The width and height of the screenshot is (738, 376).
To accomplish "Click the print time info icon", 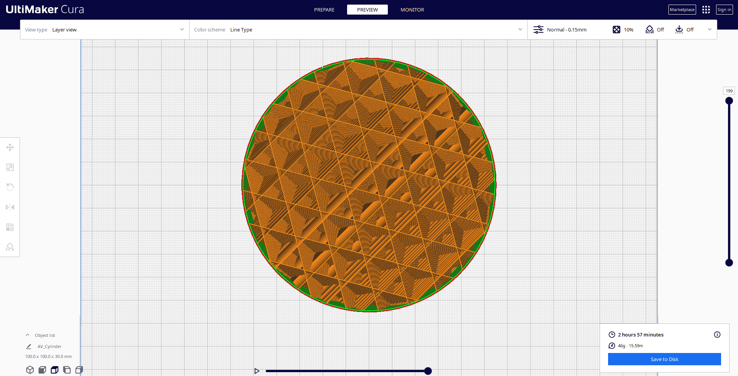I will (717, 334).
